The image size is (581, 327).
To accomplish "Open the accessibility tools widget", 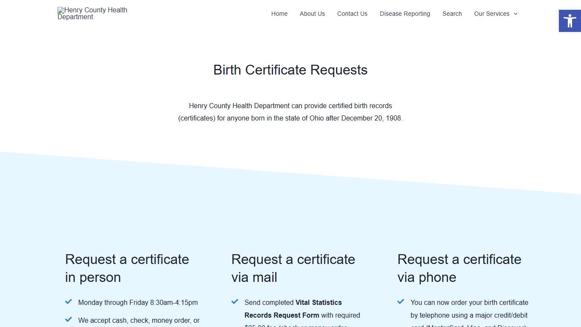I will pos(569,20).
